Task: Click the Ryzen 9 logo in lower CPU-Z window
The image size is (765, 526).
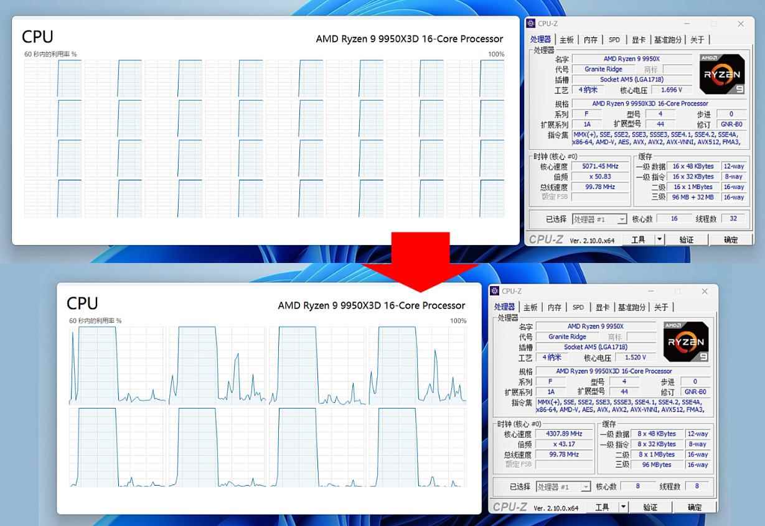Action: (x=686, y=341)
